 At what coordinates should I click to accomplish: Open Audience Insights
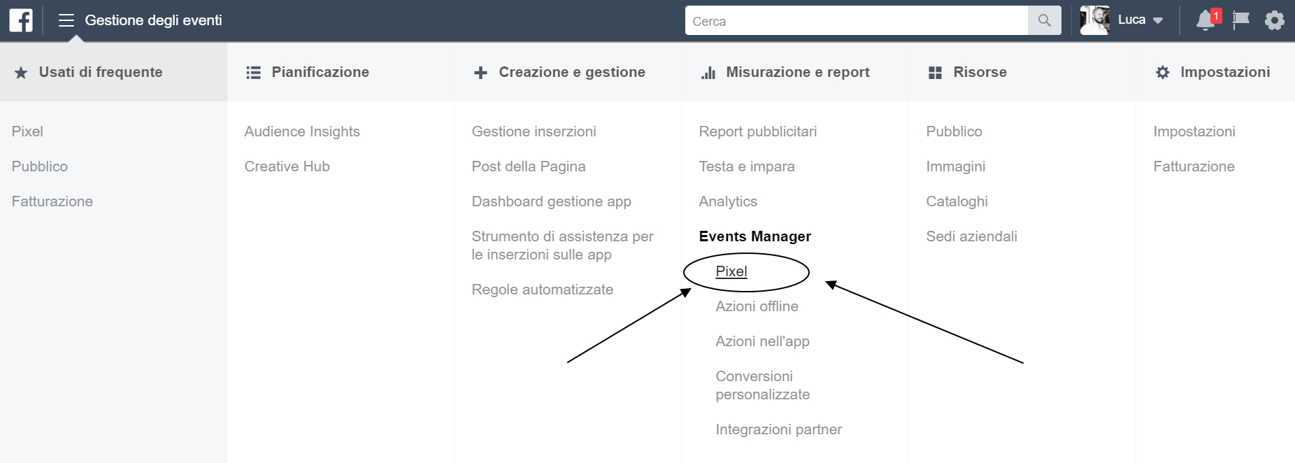tap(302, 131)
